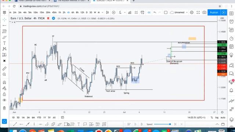Open the ideas lightbulb panel
Screen dimensions: 235x132
(x=231, y=55)
